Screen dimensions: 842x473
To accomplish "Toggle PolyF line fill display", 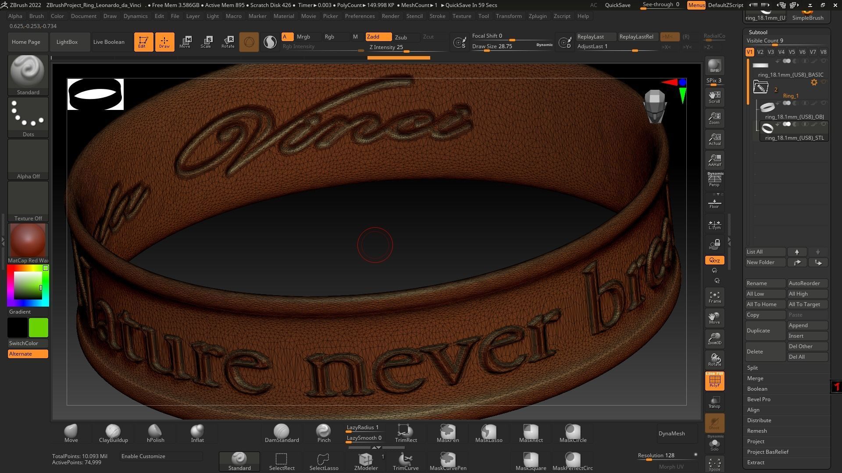I will [714, 381].
